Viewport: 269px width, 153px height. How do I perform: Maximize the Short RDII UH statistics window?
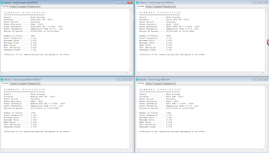[260, 3]
